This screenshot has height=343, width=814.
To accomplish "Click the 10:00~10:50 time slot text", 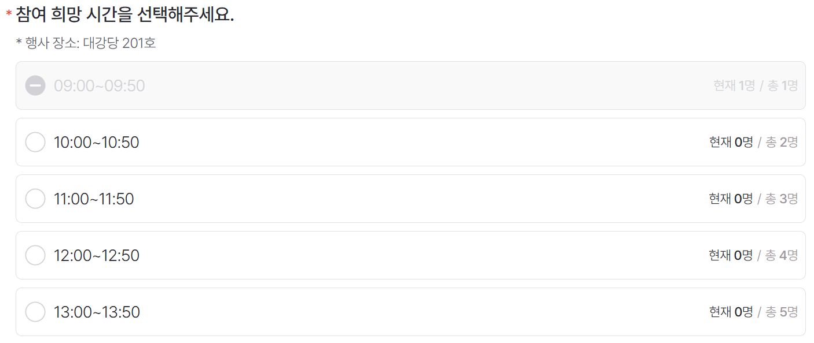I will 96,142.
